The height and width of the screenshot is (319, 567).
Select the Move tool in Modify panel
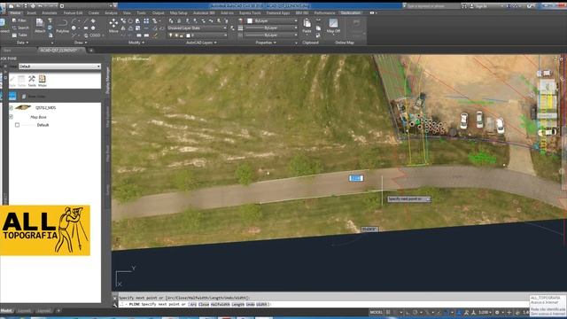tap(113, 26)
